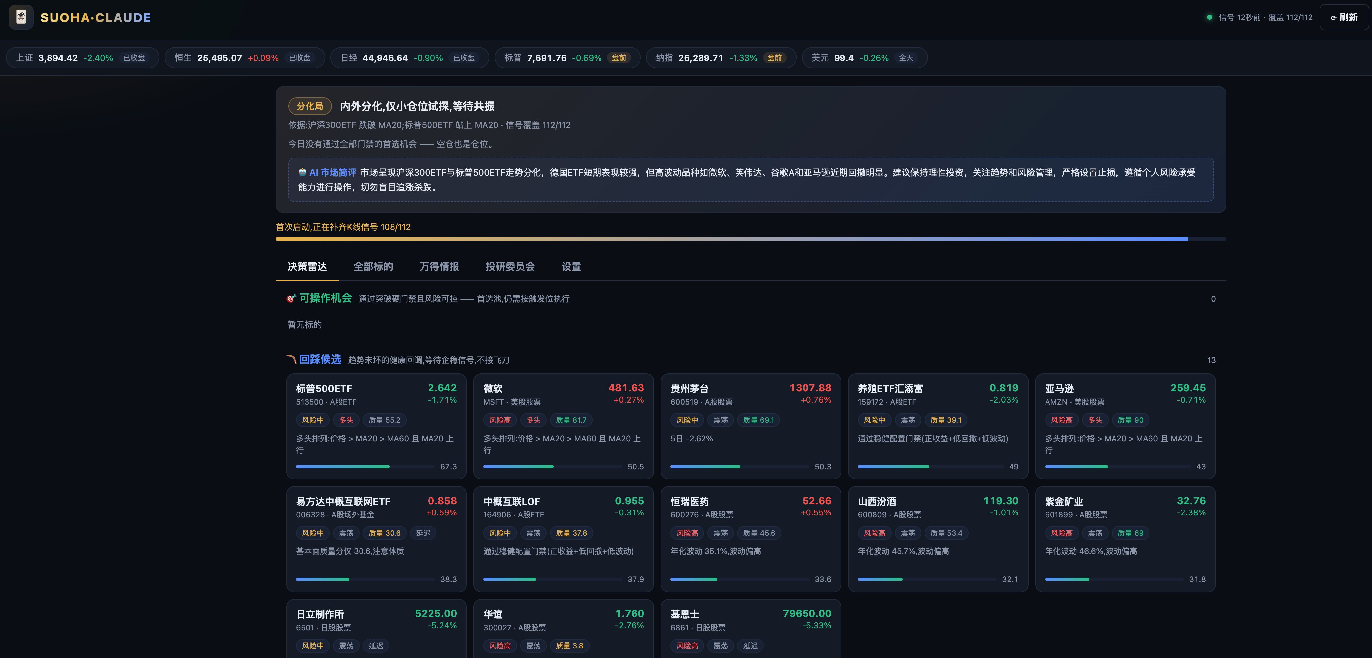
Task: Click the 标普500ETF score bar 67.3
Action: [x=365, y=466]
